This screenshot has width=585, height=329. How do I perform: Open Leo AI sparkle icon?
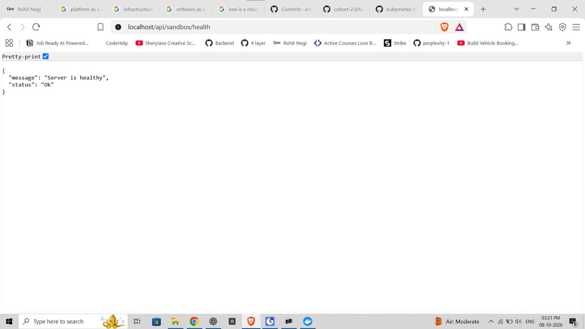tap(548, 27)
